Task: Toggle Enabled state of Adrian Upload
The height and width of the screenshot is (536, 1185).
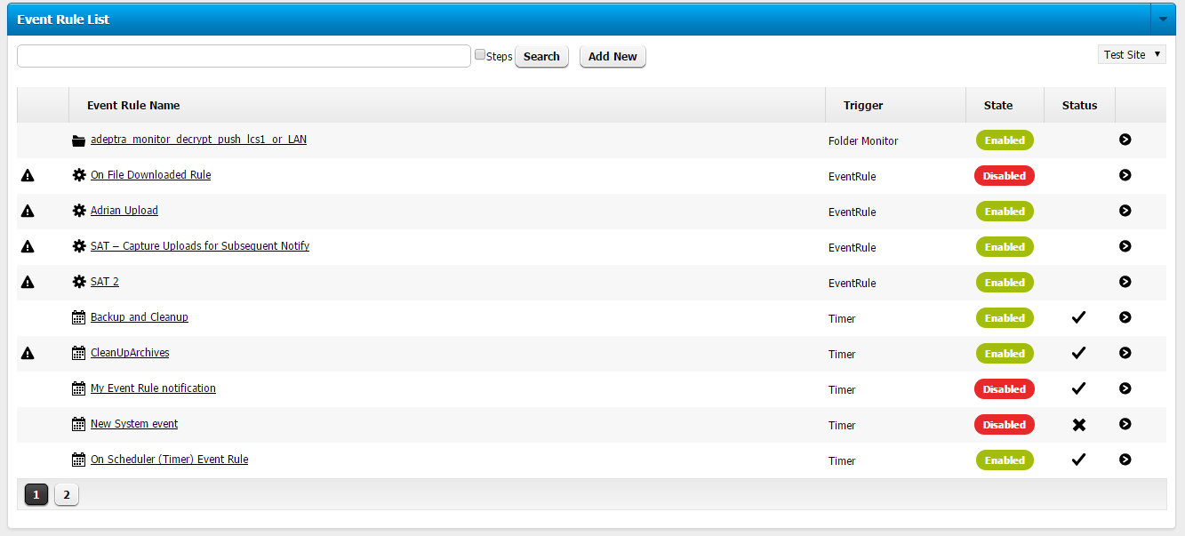Action: (x=1005, y=212)
